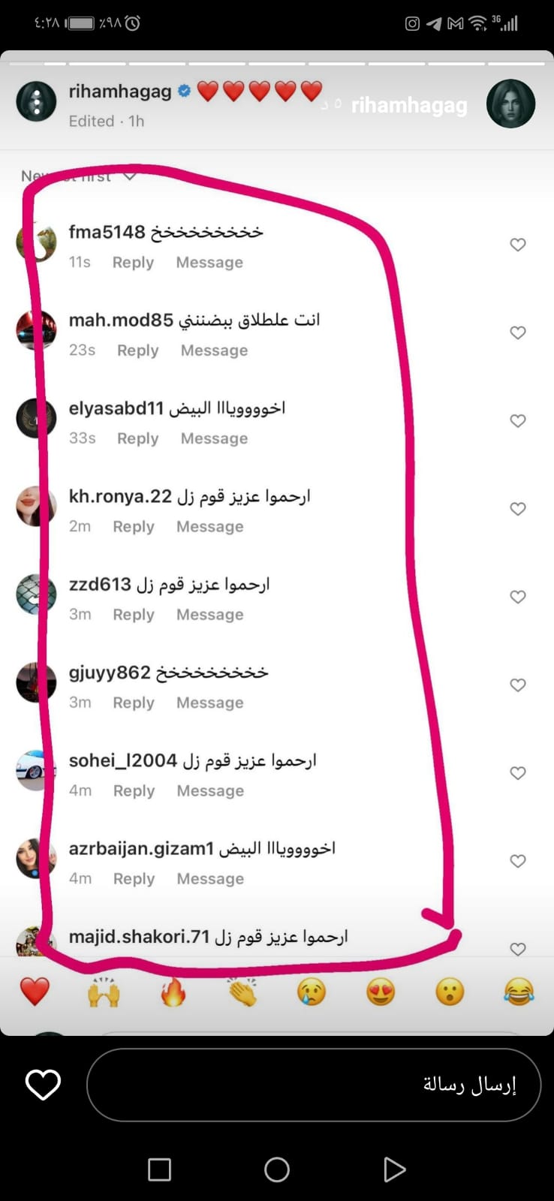554x1201 pixels.
Task: Reply to sohei_l2004's comment
Action: (134, 791)
